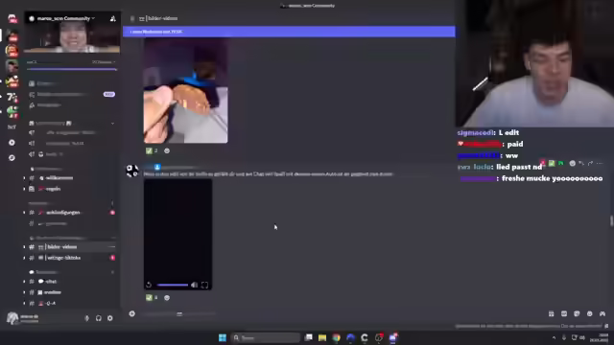614x345 pixels.
Task: Click the Windows taskbar search box
Action: pos(267,337)
